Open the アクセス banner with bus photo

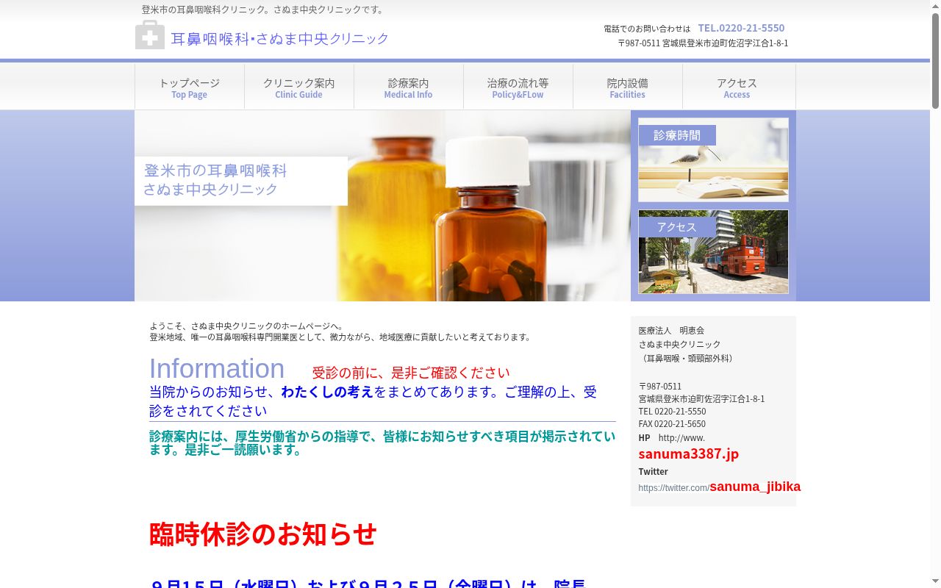point(713,251)
